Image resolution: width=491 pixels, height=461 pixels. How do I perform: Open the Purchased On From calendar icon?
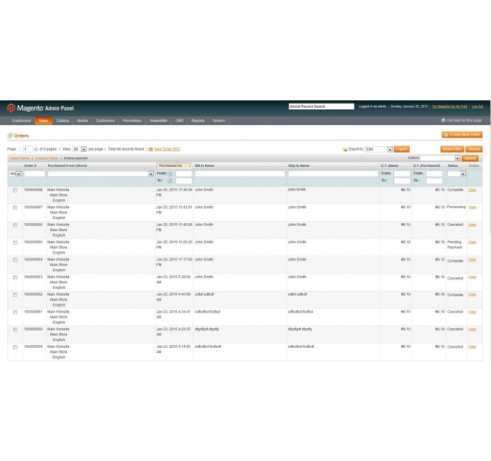(x=171, y=174)
